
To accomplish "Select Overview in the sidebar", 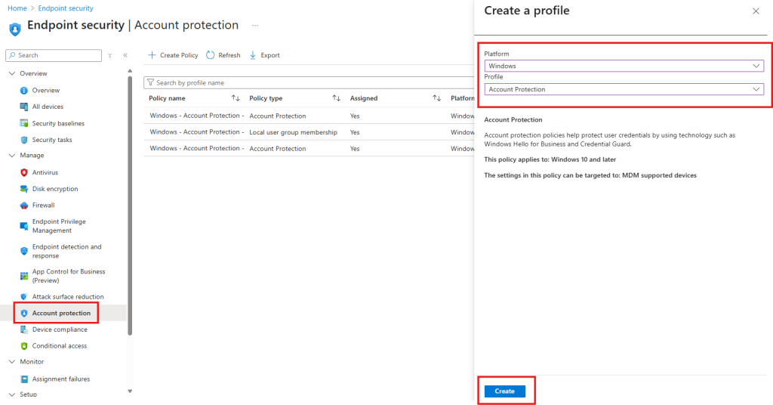I will (x=46, y=90).
